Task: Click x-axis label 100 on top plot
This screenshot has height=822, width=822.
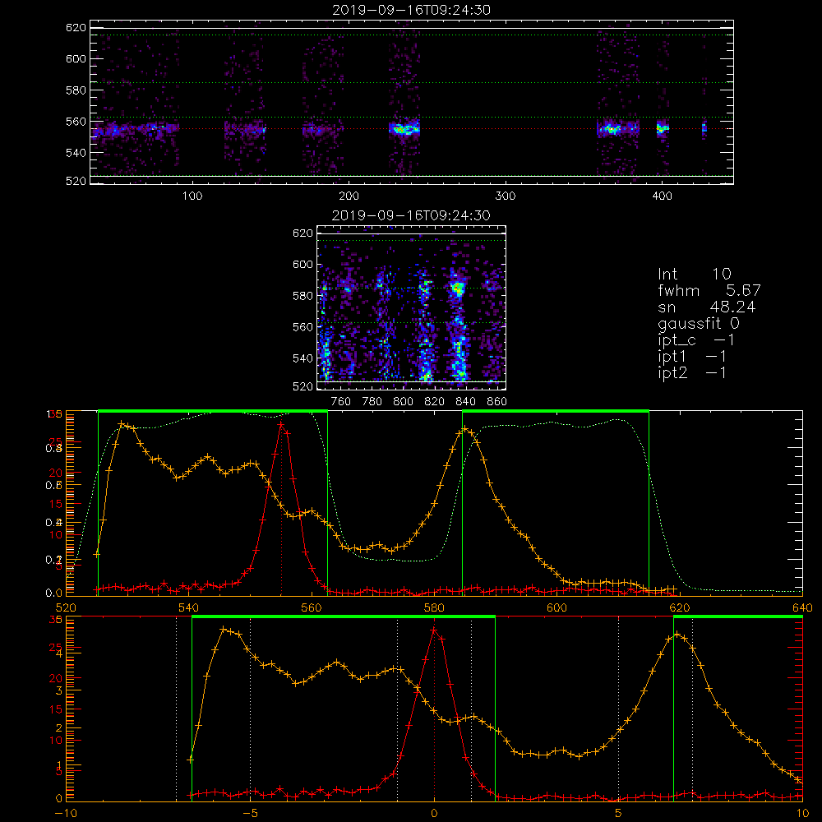Action: 192,196
